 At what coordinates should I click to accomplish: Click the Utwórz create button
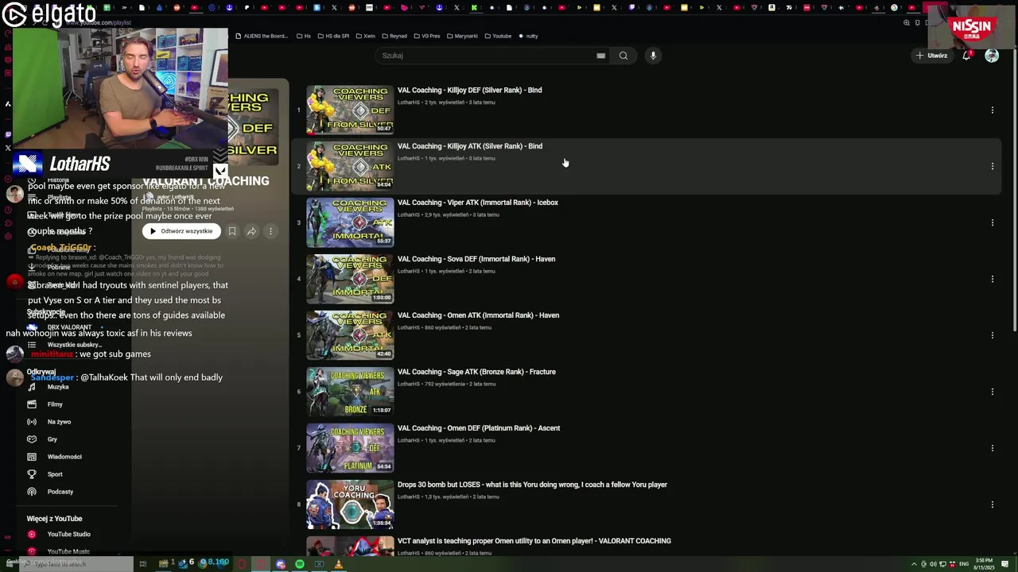[x=931, y=56]
